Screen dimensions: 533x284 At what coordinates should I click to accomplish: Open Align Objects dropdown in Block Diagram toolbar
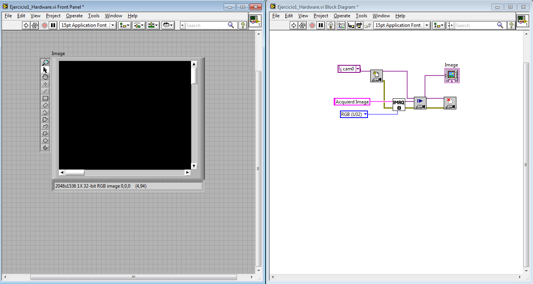(439, 25)
